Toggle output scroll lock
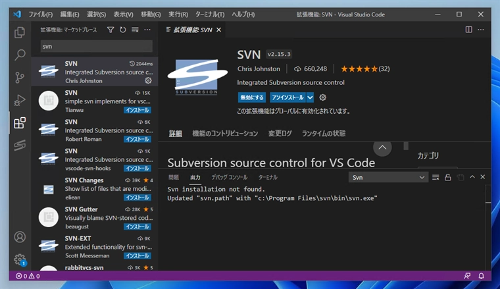This screenshot has width=500, height=289. pyautogui.click(x=448, y=177)
